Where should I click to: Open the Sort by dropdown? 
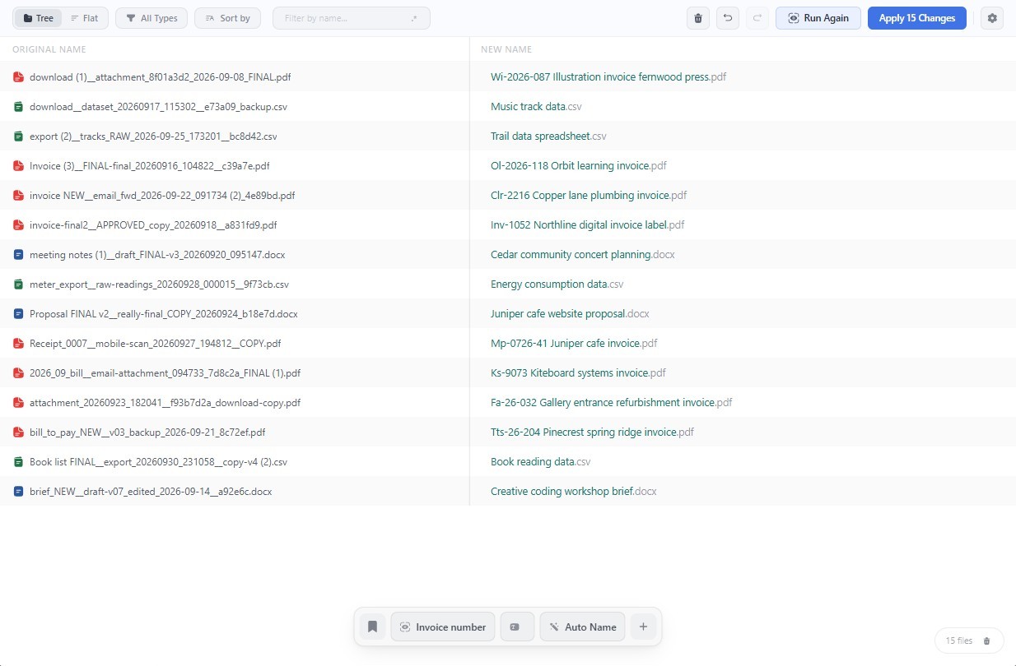(227, 18)
